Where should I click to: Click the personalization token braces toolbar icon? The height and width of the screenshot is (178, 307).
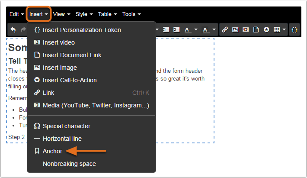(x=294, y=30)
